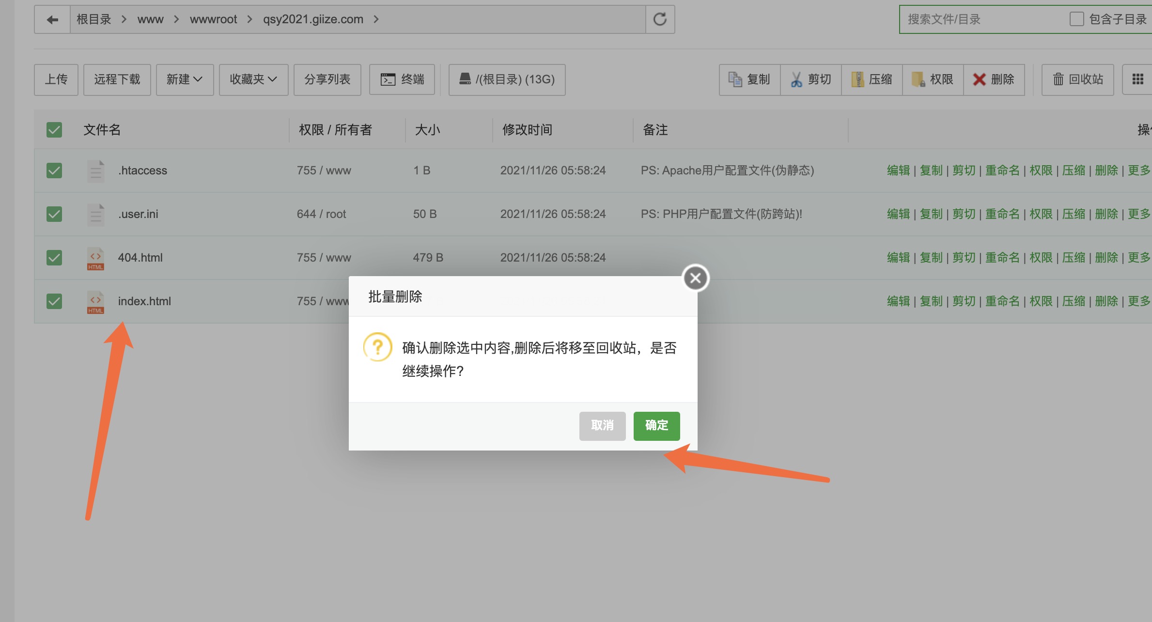This screenshot has width=1152, height=622.
Task: Open the terminal
Action: click(x=402, y=79)
